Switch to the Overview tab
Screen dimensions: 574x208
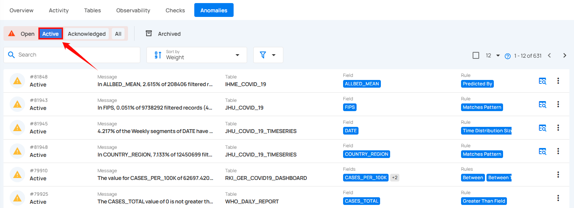pos(22,10)
